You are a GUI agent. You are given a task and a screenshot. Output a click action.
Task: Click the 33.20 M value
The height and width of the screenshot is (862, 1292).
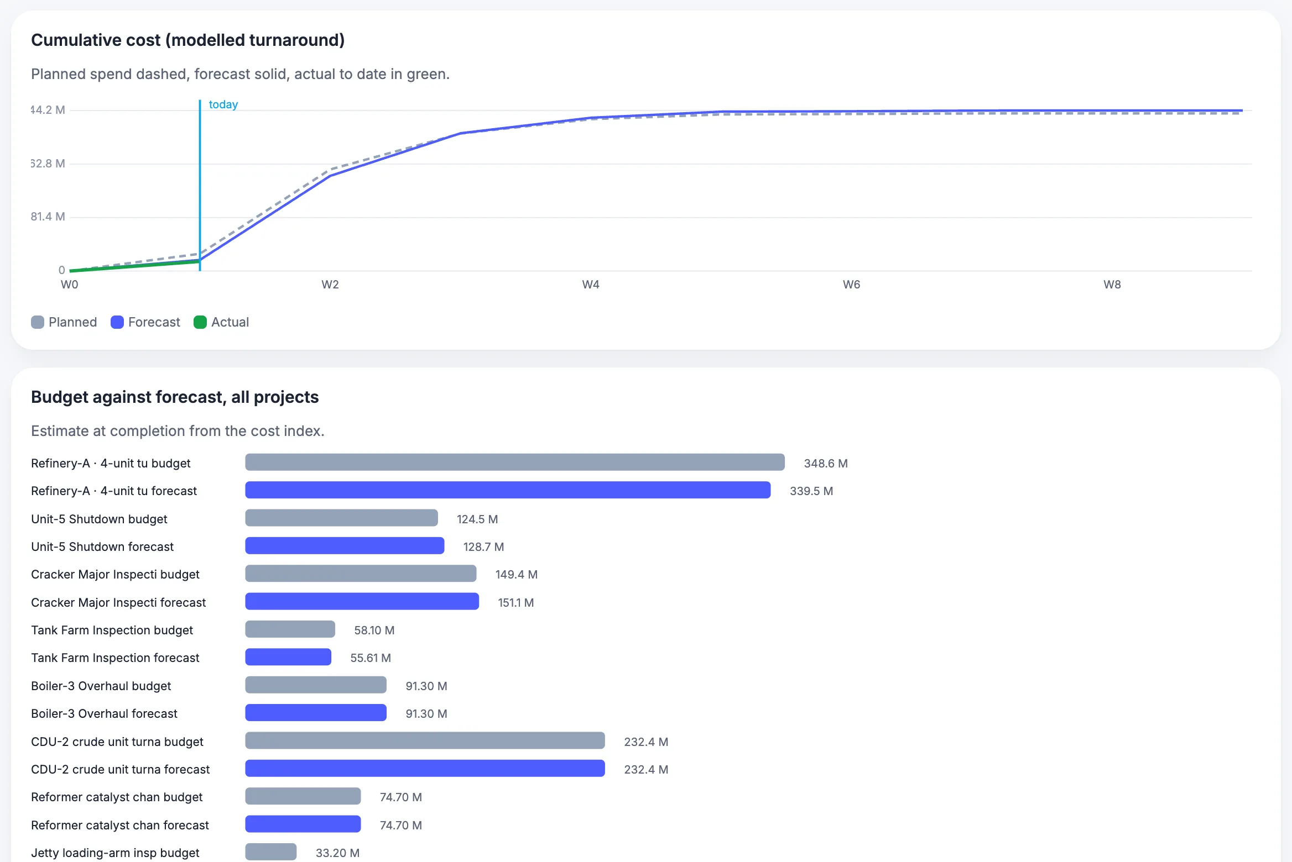337,853
